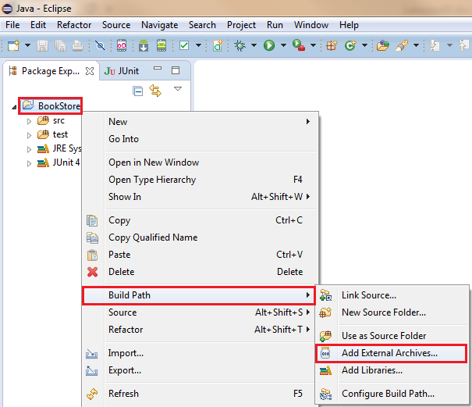Expand the test folder
Viewport: 472px width, 407px height.
coord(29,135)
